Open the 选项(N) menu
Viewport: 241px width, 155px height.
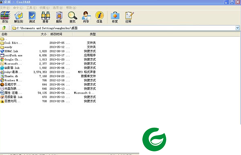point(58,8)
